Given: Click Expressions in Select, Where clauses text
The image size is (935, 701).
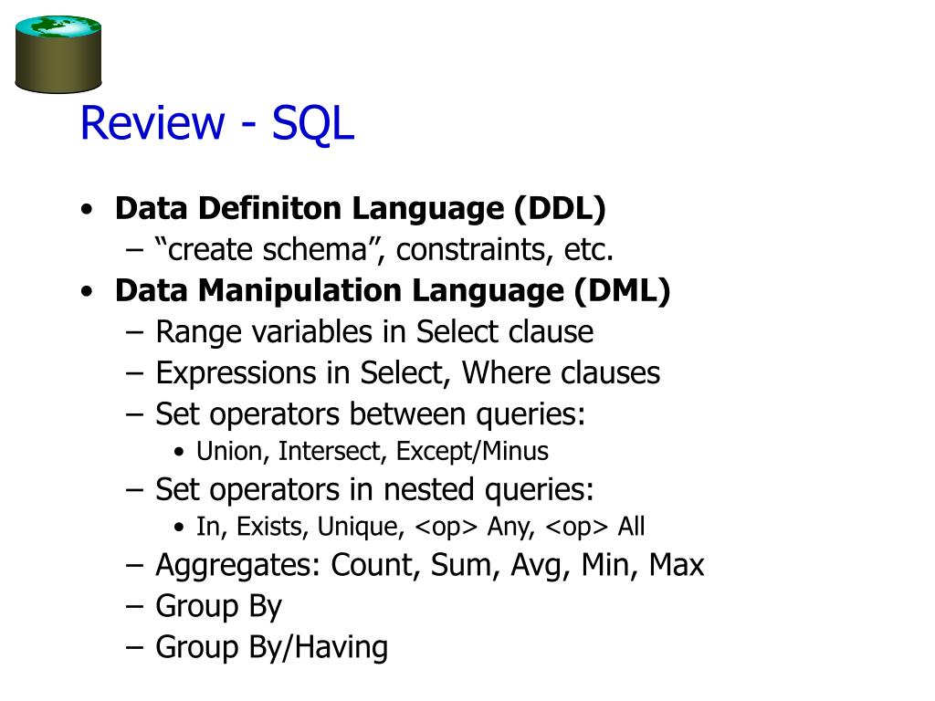Looking at the screenshot, I should pyautogui.click(x=408, y=373).
